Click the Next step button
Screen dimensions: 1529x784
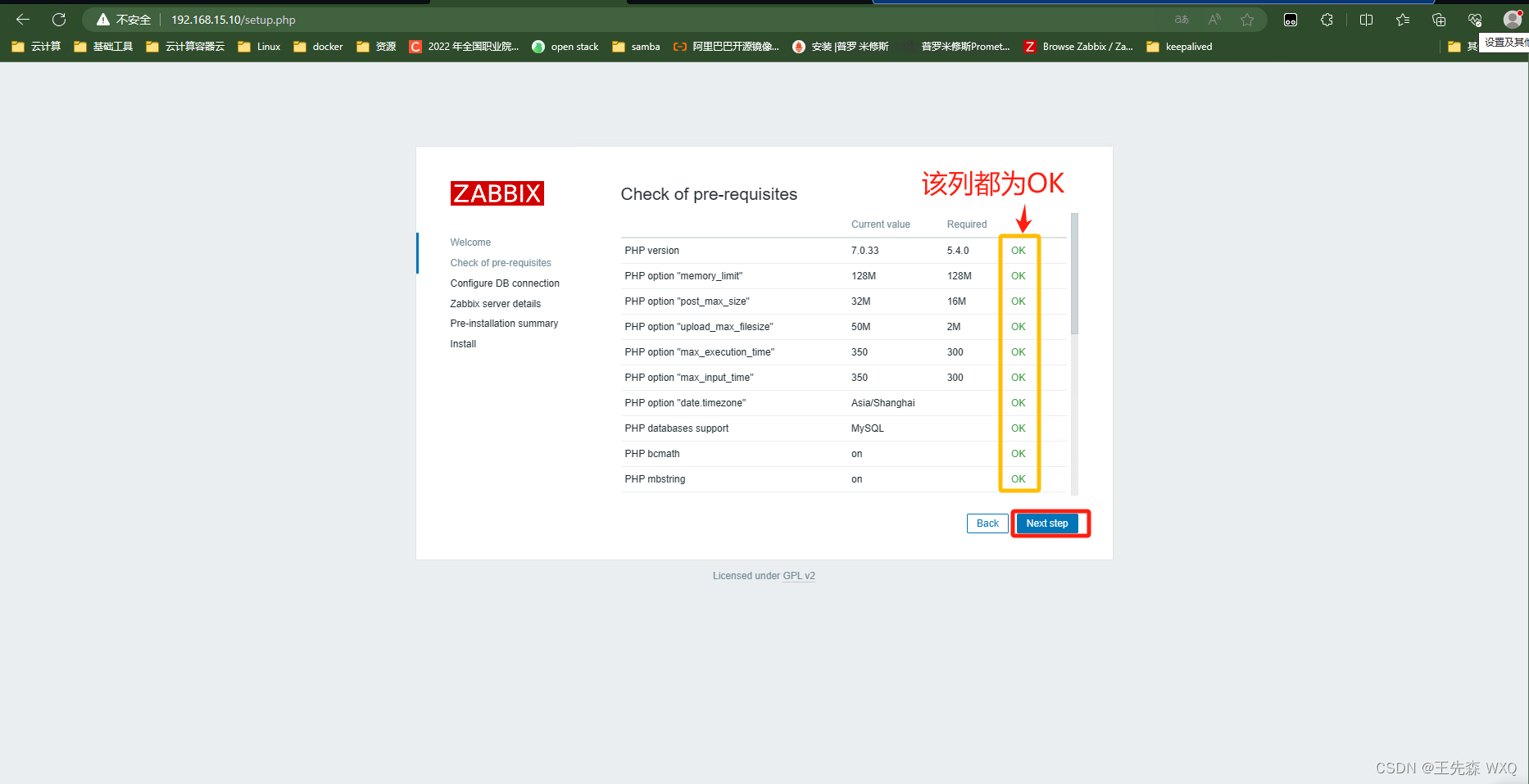click(x=1047, y=523)
